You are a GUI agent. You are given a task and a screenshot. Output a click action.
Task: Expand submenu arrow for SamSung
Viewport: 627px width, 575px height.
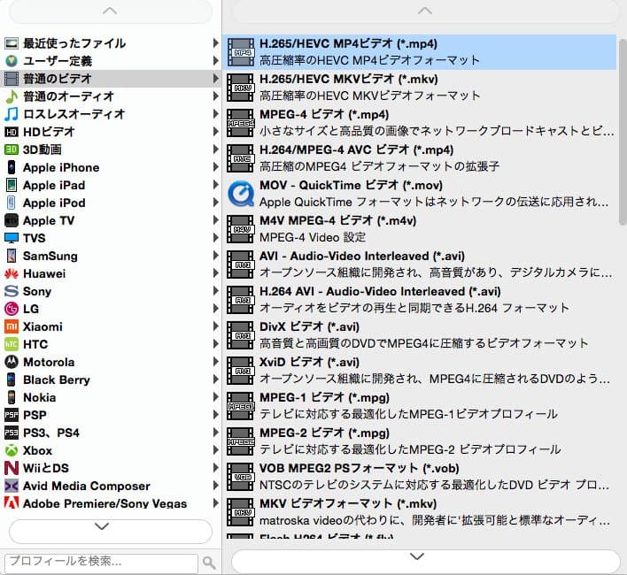click(216, 256)
